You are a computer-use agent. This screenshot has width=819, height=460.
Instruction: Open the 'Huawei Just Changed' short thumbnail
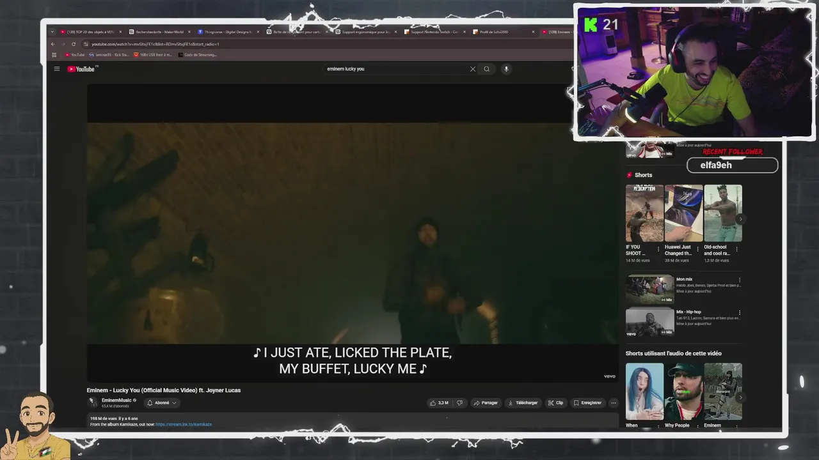(x=683, y=213)
